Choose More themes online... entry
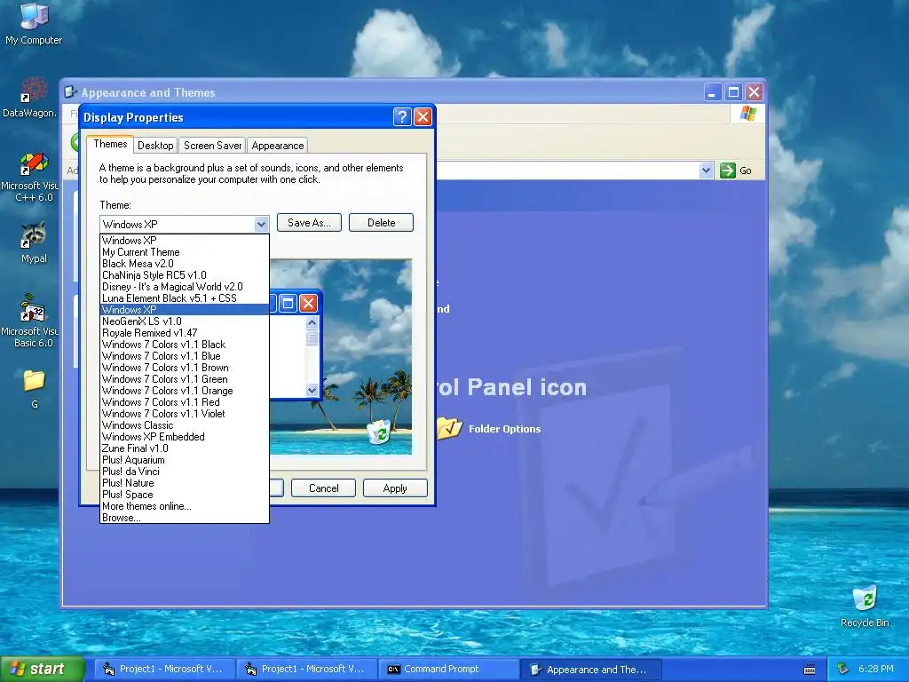This screenshot has width=909, height=682. pos(185,506)
